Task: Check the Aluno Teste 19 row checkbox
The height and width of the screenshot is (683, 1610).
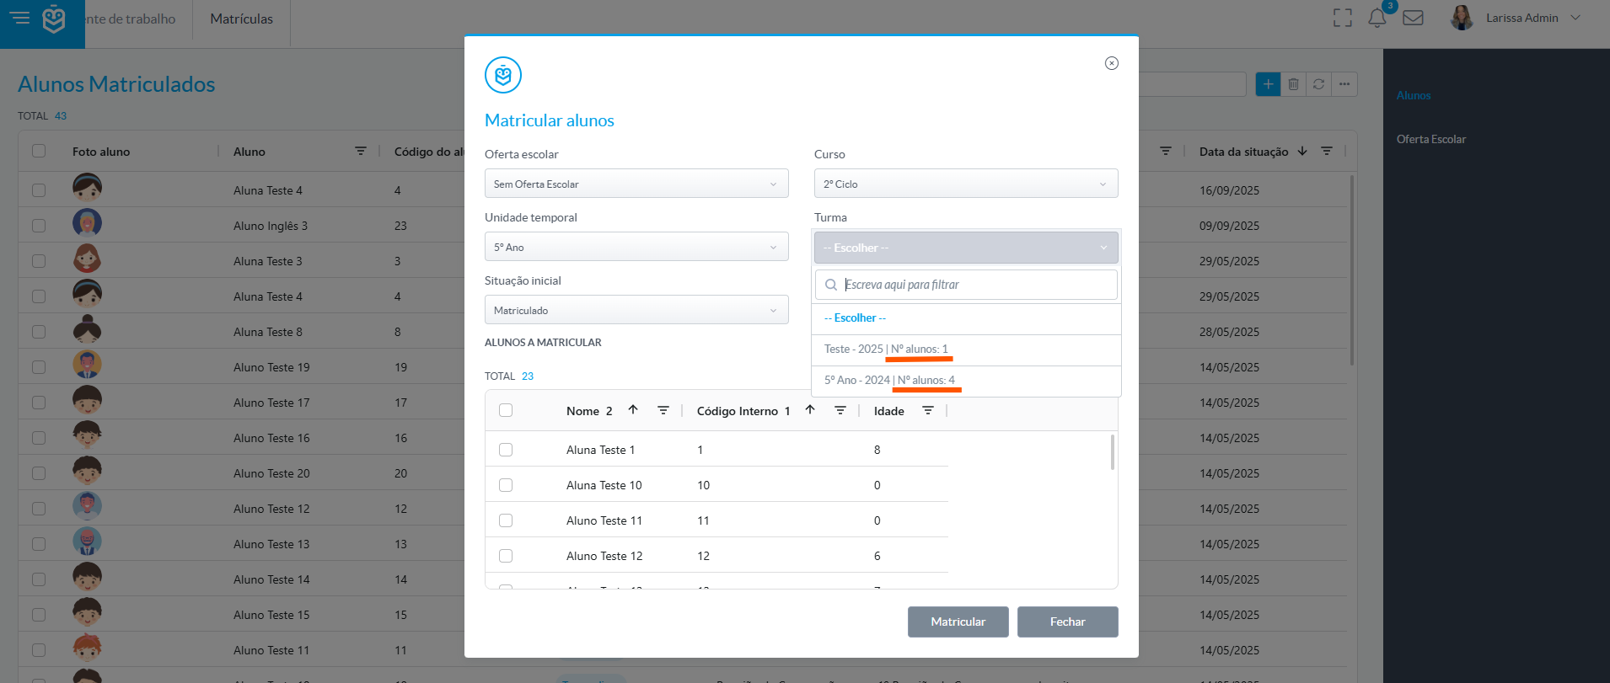Action: 39,367
